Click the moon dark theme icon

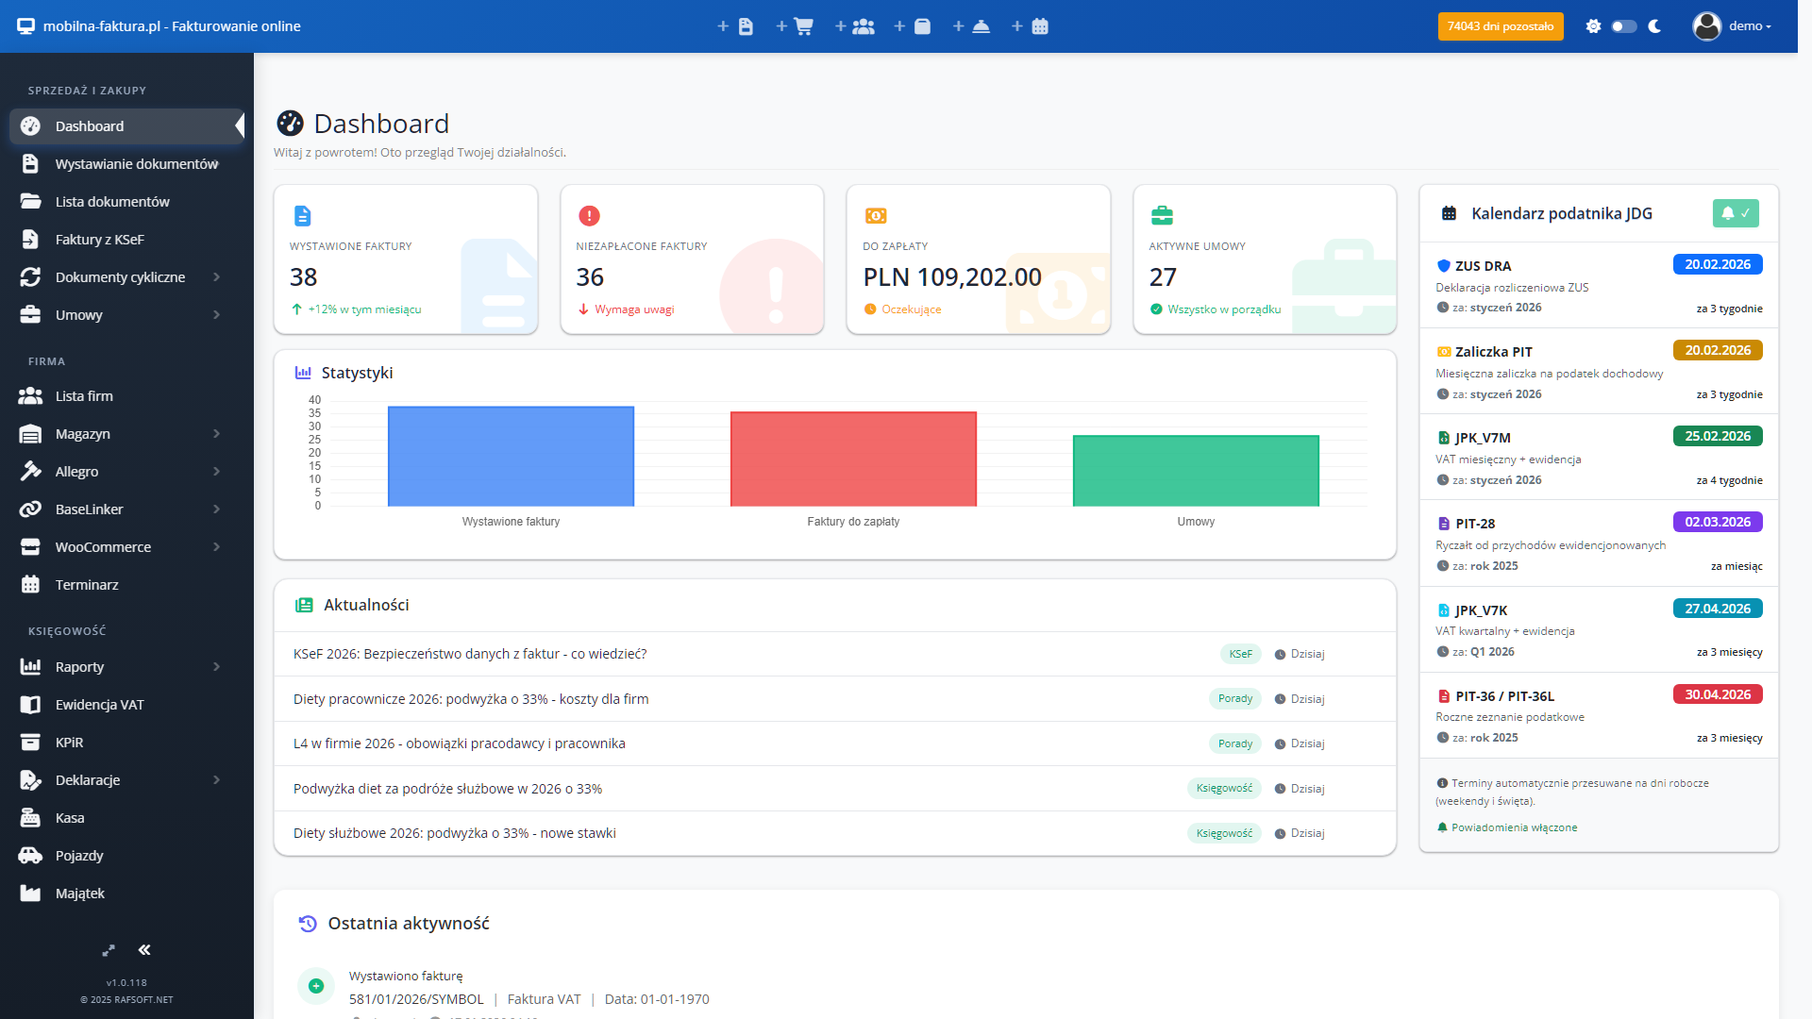[1654, 26]
